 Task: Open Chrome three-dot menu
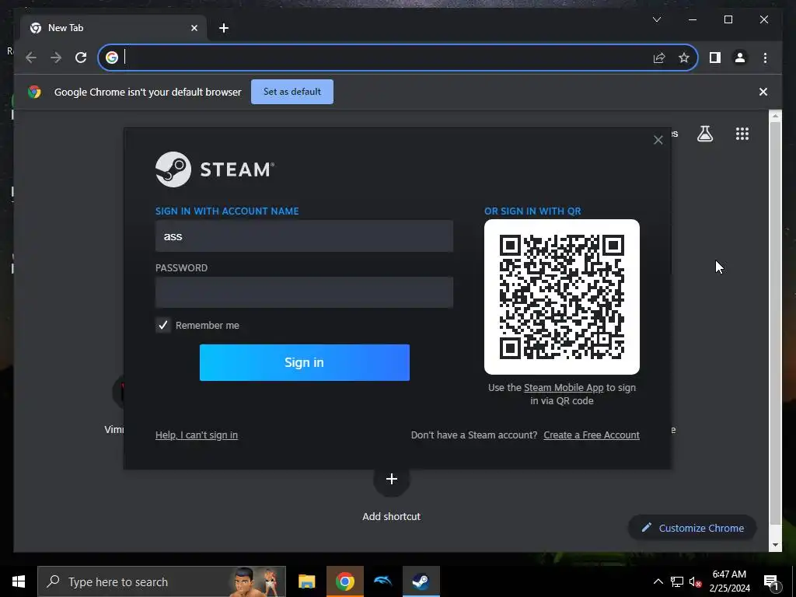pyautogui.click(x=765, y=58)
